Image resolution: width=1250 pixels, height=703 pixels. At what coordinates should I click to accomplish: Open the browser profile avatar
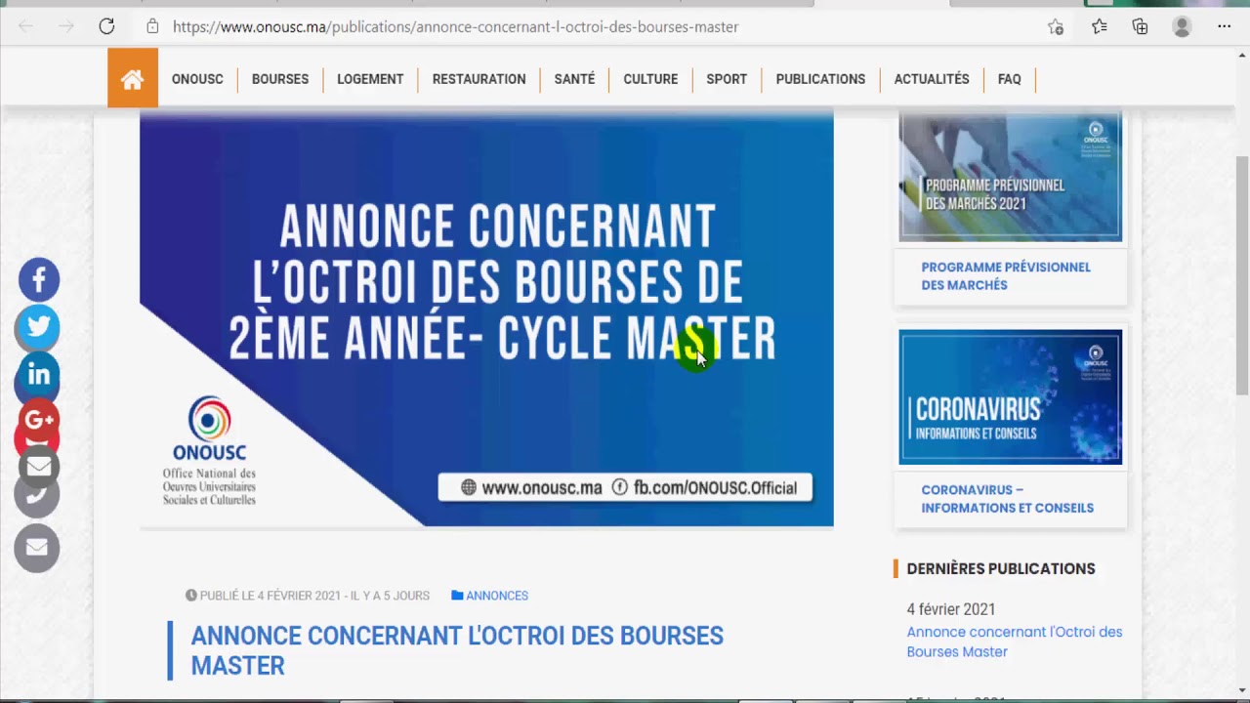[1182, 26]
